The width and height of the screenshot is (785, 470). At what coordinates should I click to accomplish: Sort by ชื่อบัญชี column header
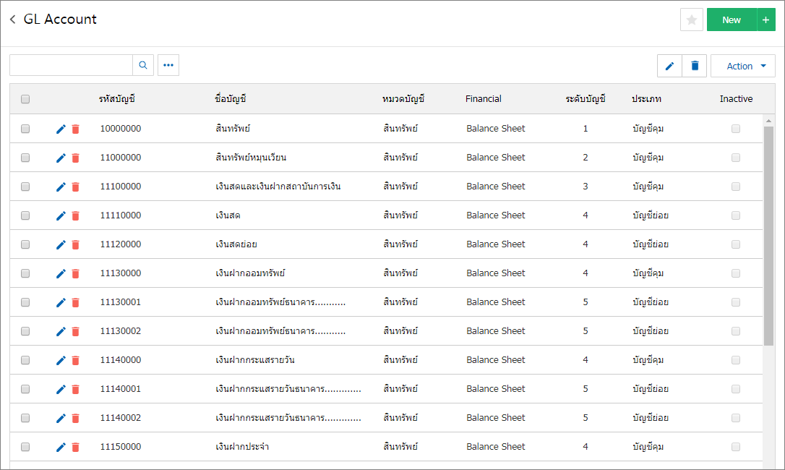pos(231,99)
